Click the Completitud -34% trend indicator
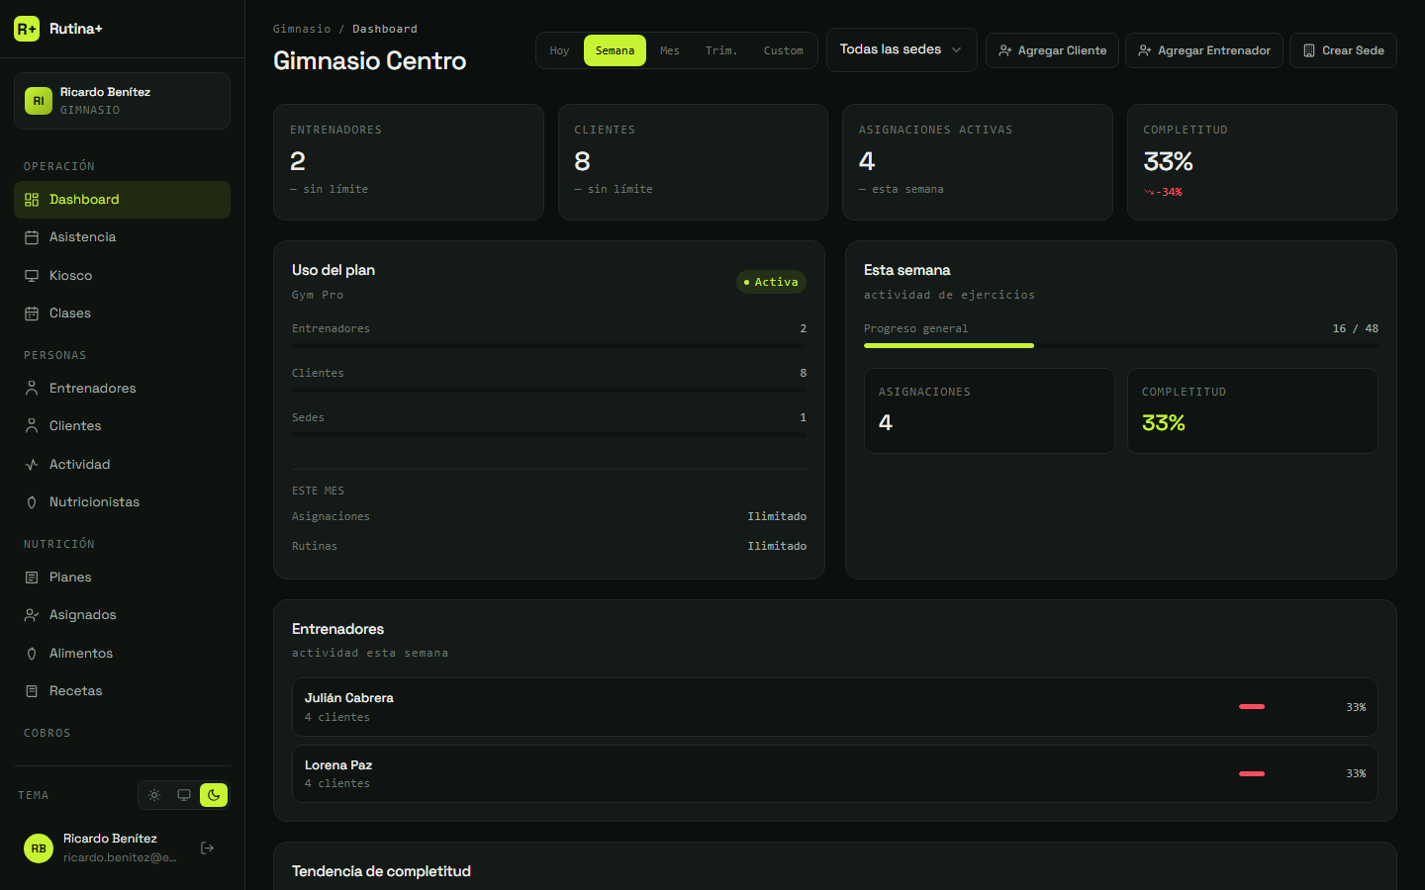 coord(1163,192)
